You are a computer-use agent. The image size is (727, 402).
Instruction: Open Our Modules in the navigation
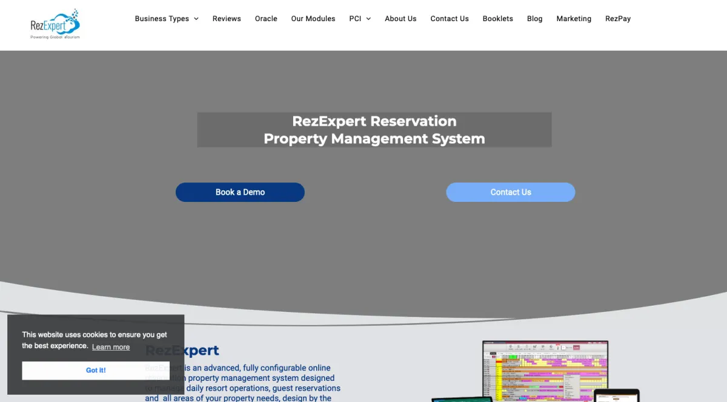coord(313,19)
